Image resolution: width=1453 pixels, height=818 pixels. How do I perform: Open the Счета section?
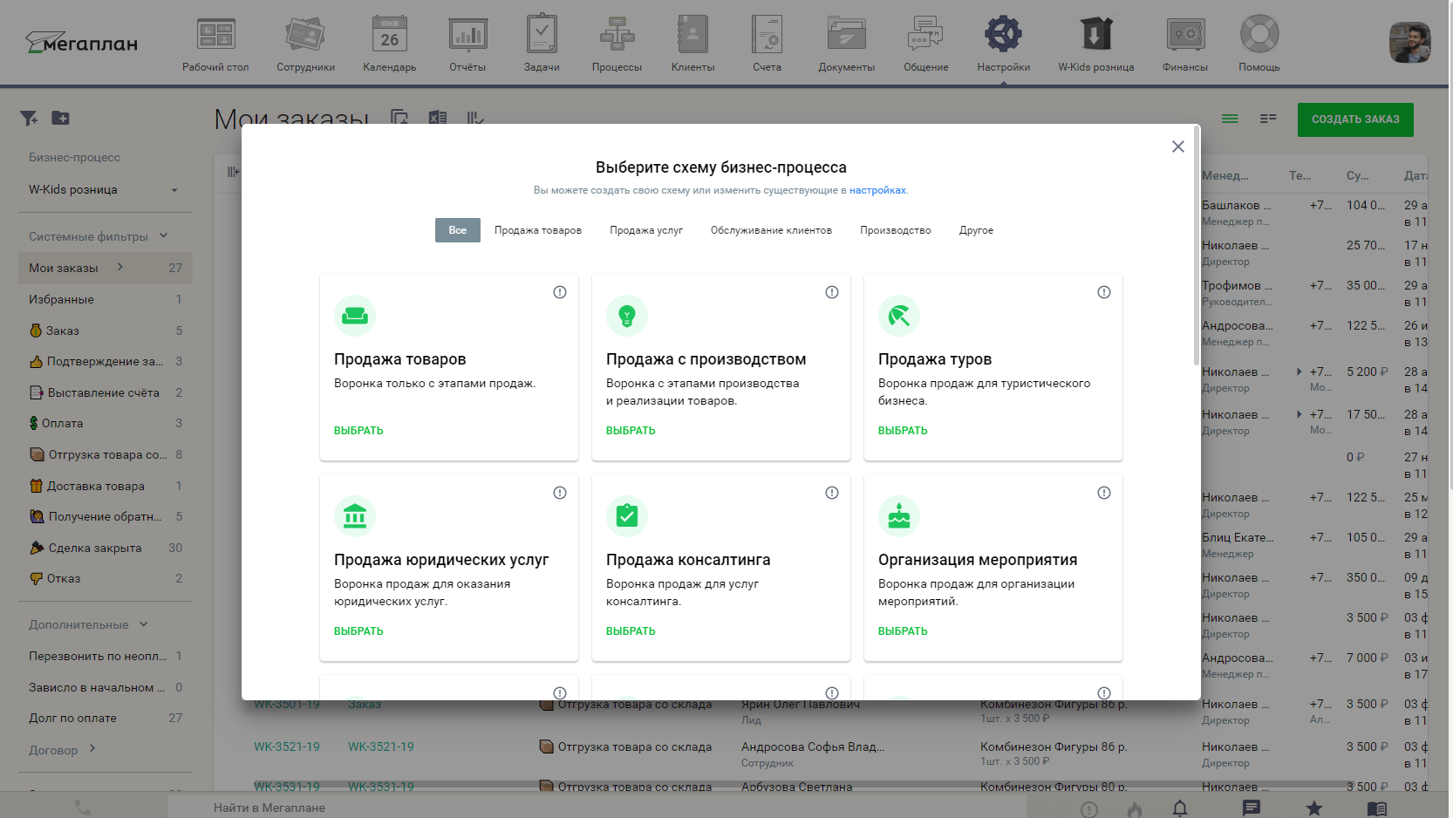click(x=767, y=44)
